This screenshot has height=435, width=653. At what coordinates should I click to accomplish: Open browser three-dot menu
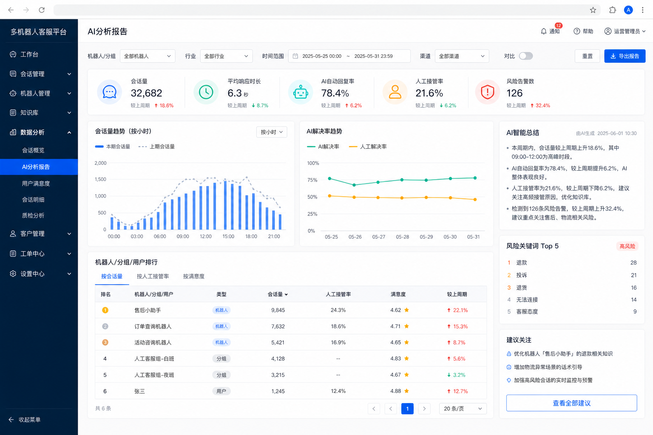coord(643,10)
